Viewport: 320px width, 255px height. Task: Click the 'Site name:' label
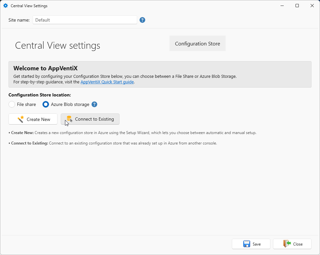pyautogui.click(x=19, y=20)
